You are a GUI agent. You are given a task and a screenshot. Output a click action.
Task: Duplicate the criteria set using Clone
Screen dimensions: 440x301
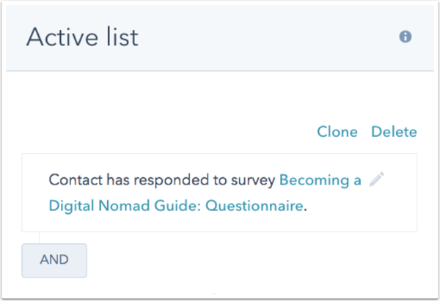[x=337, y=133]
